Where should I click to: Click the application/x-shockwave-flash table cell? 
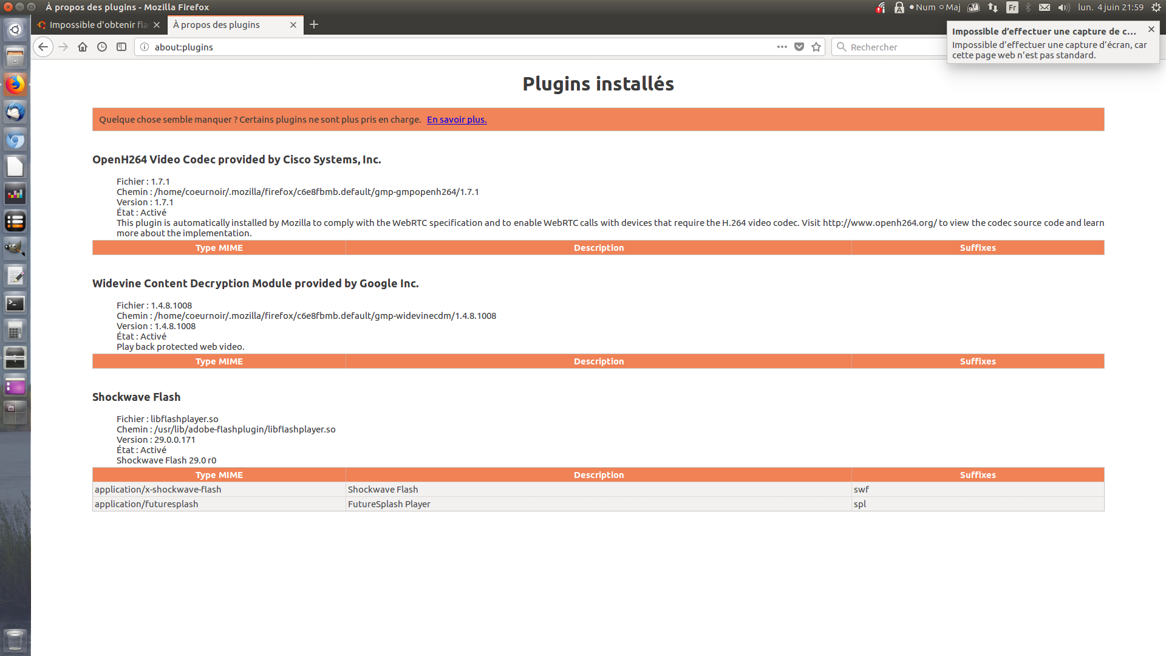pos(219,490)
